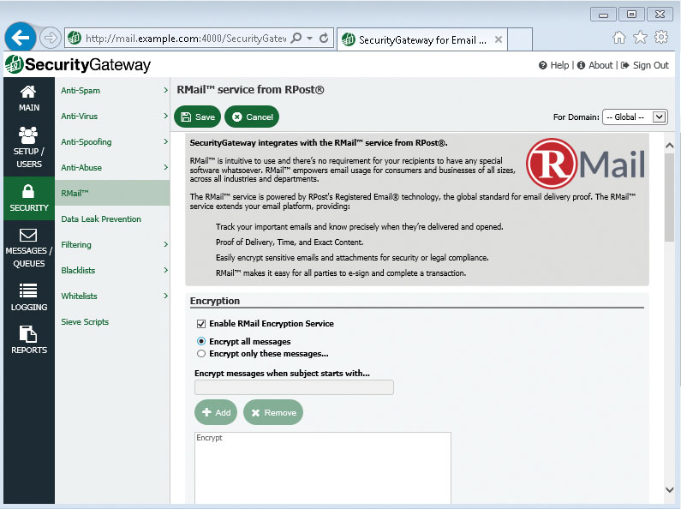
Task: Click the page scrollbar down arrow
Action: point(669,490)
